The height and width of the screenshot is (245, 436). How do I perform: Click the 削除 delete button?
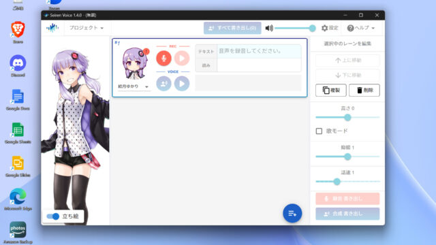click(364, 91)
